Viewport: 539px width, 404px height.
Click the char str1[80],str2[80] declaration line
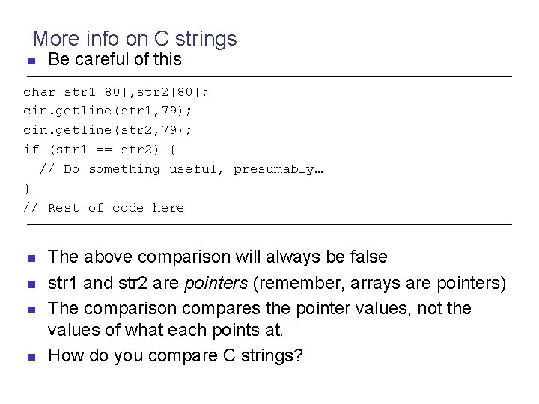point(116,92)
